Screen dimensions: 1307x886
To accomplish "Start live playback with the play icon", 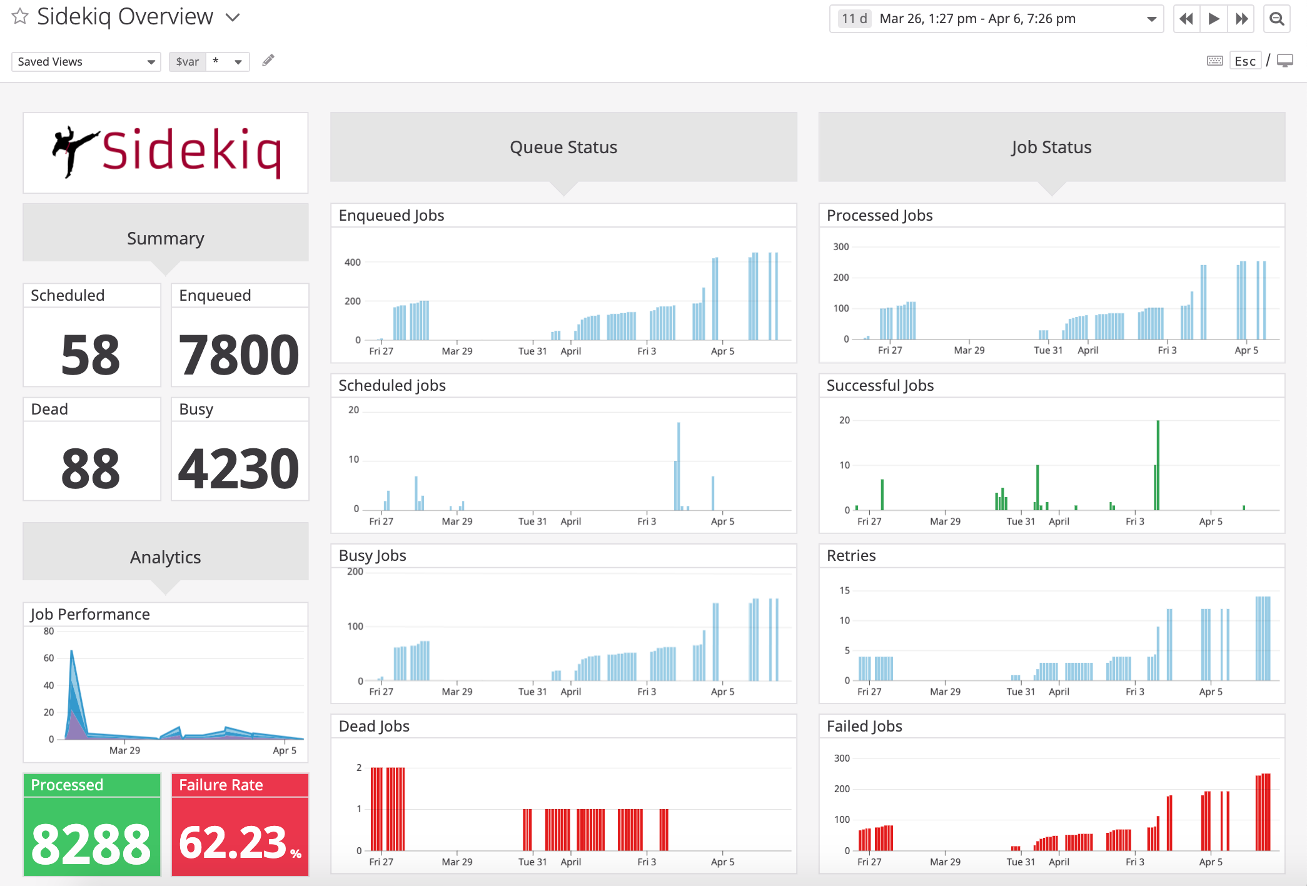I will point(1214,18).
